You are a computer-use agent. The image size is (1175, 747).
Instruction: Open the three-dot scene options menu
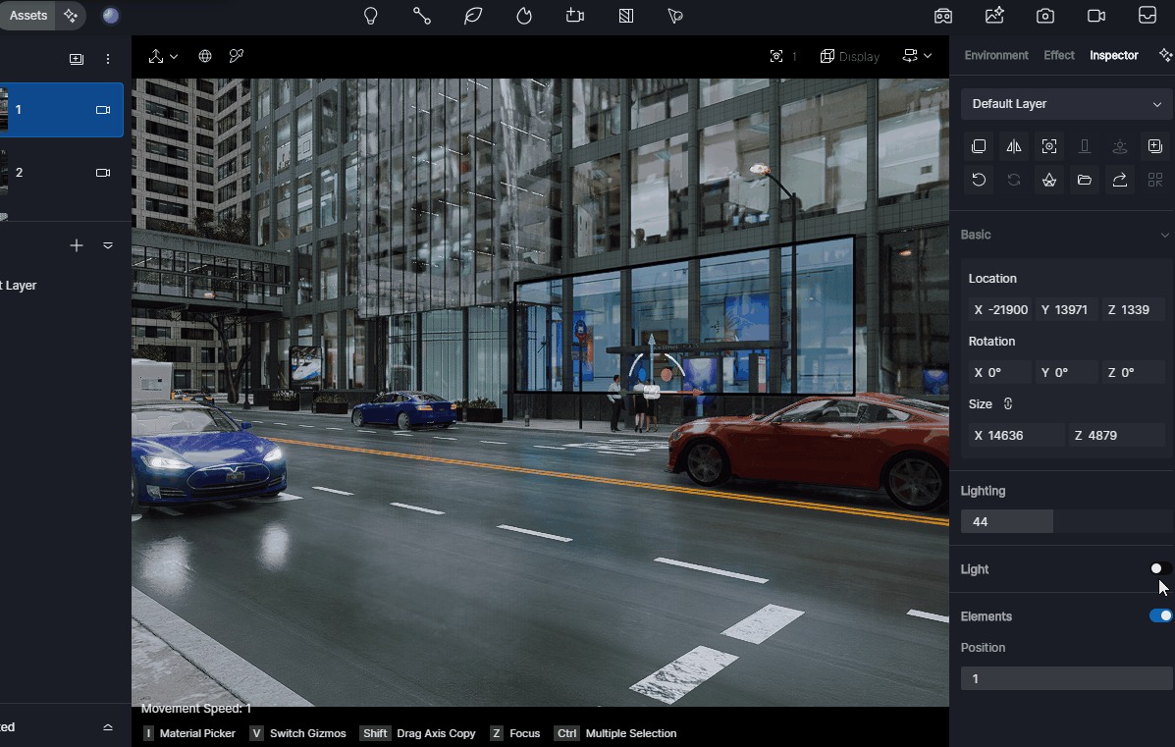[108, 59]
